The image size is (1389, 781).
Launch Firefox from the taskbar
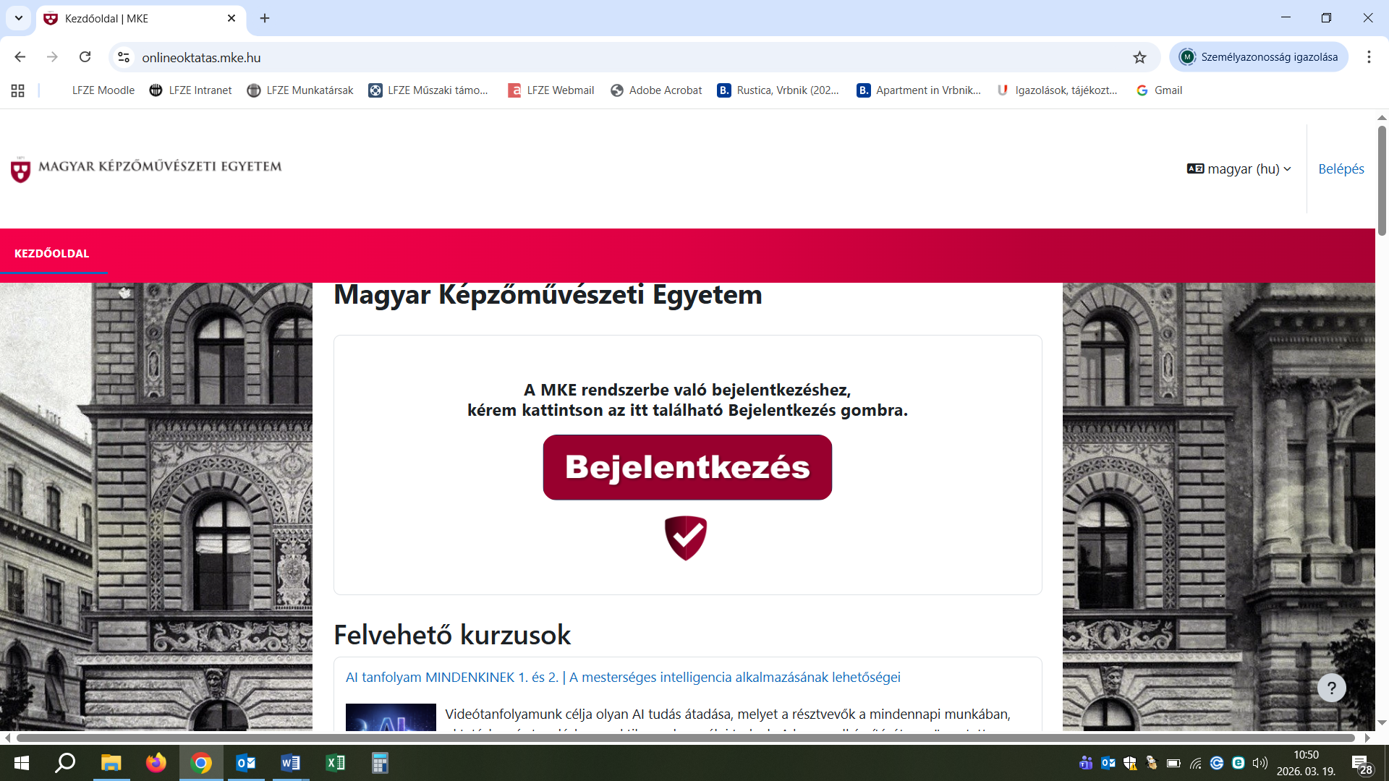(156, 763)
